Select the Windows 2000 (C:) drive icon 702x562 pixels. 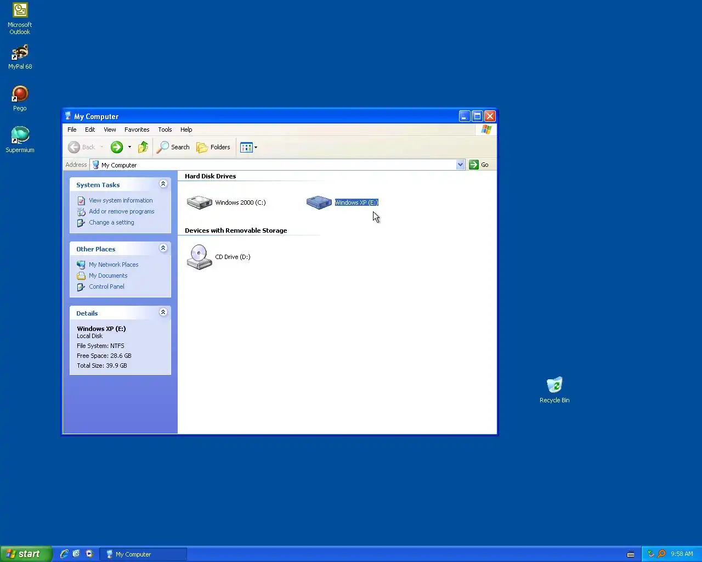pos(199,203)
